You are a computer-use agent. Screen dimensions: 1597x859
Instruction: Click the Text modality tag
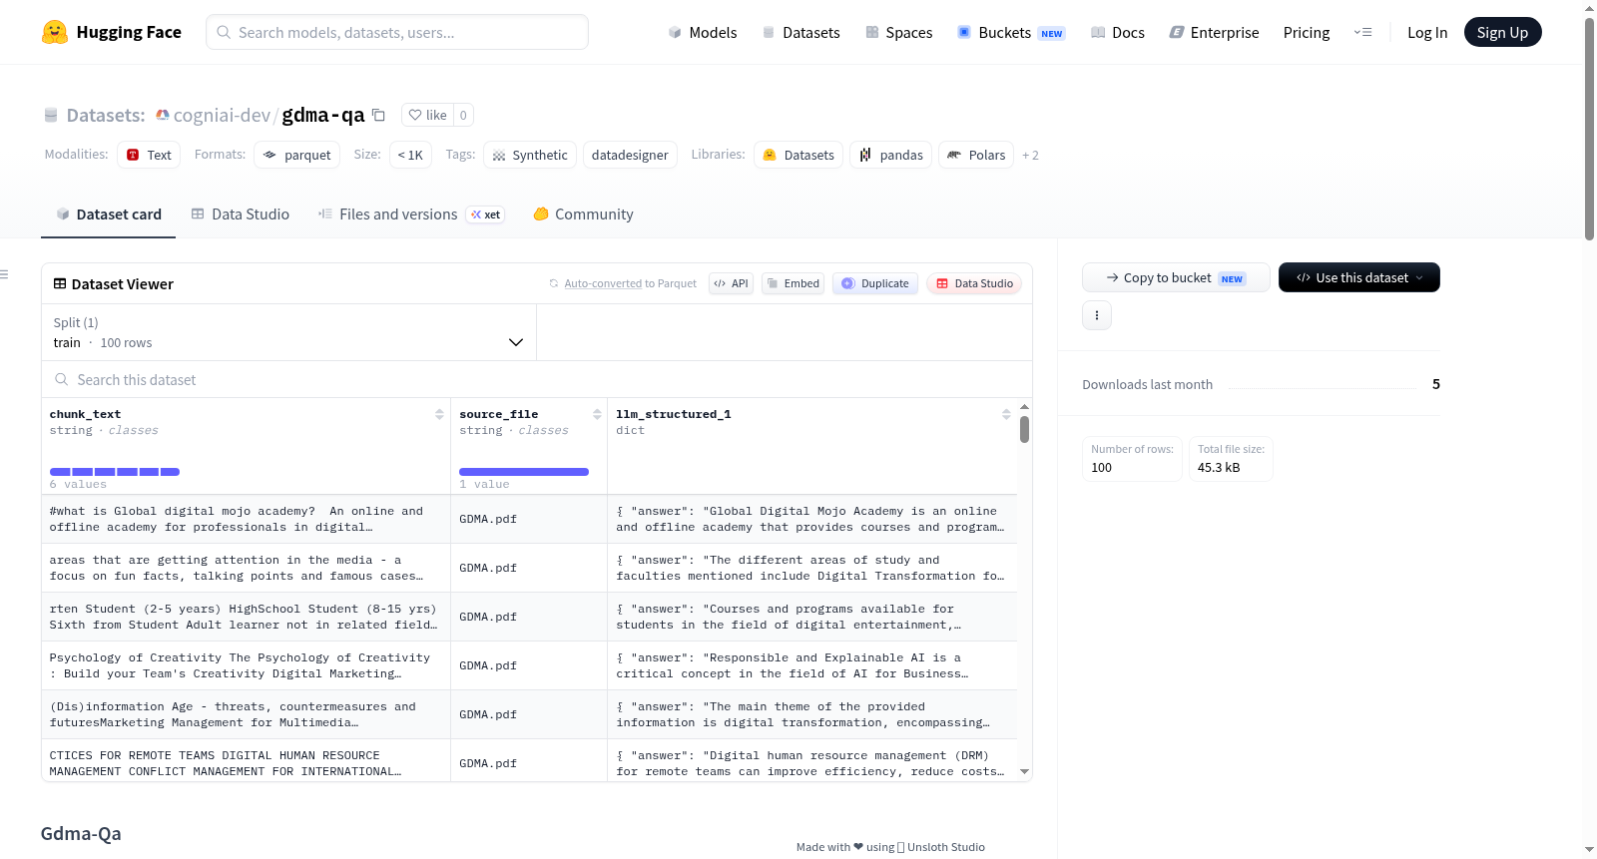click(149, 155)
